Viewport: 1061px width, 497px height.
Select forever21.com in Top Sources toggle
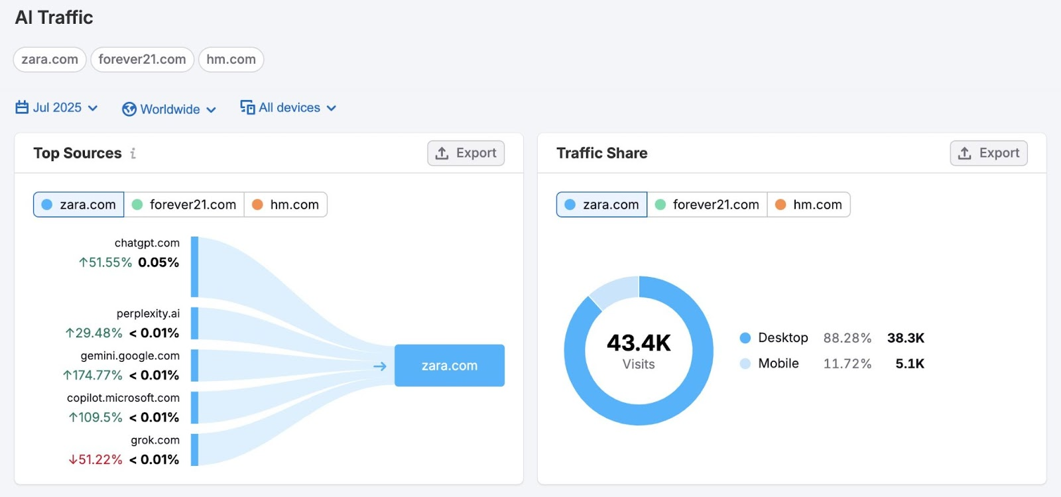coord(184,205)
